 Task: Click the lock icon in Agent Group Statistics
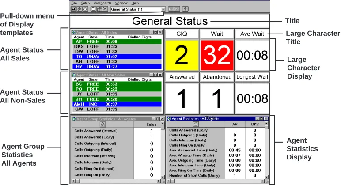(x=102, y=125)
